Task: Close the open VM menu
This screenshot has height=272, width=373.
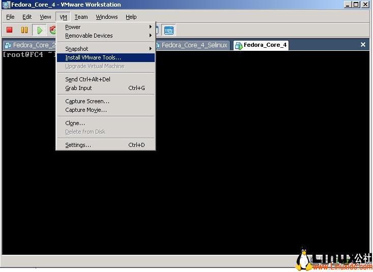Action: click(x=63, y=17)
